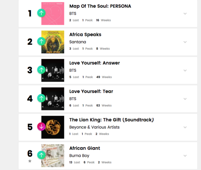Expand the Love Yourself: Tear entry
201x170 pixels.
(x=185, y=99)
